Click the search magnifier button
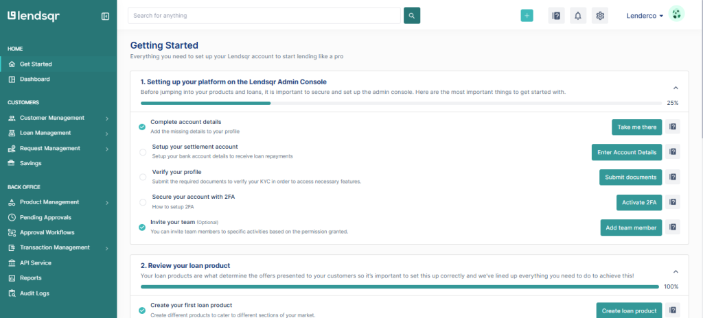Screen dimensions: 703x318 point(412,16)
